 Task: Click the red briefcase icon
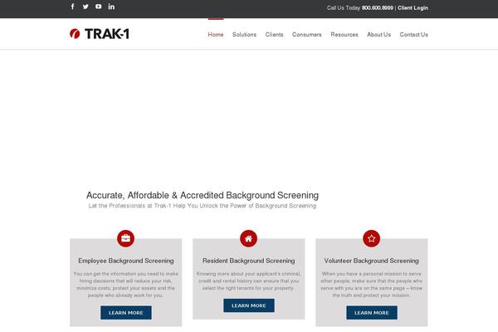click(x=126, y=238)
